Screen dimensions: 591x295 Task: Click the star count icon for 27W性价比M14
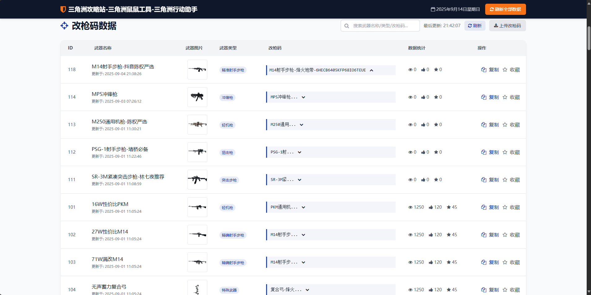pos(449,235)
